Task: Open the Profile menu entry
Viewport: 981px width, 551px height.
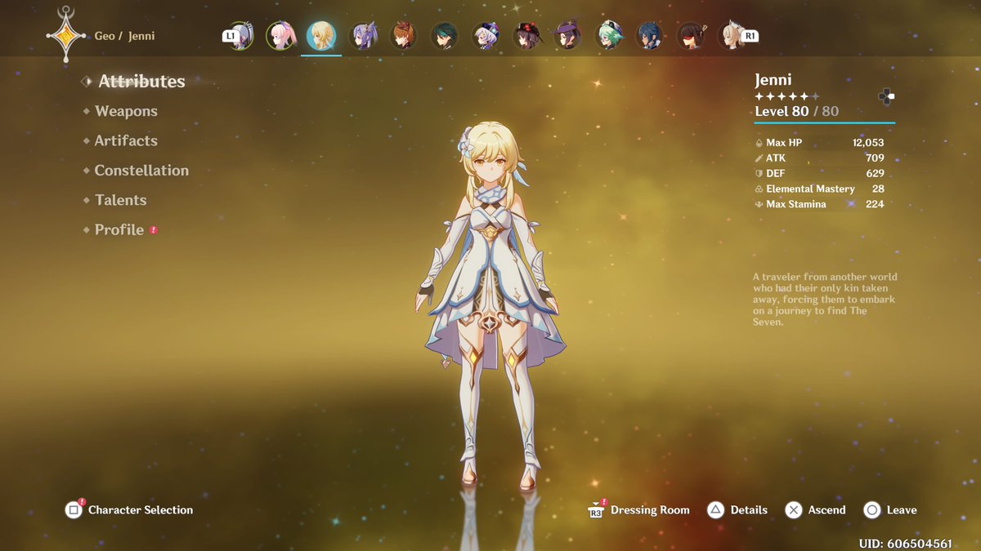Action: (x=119, y=230)
